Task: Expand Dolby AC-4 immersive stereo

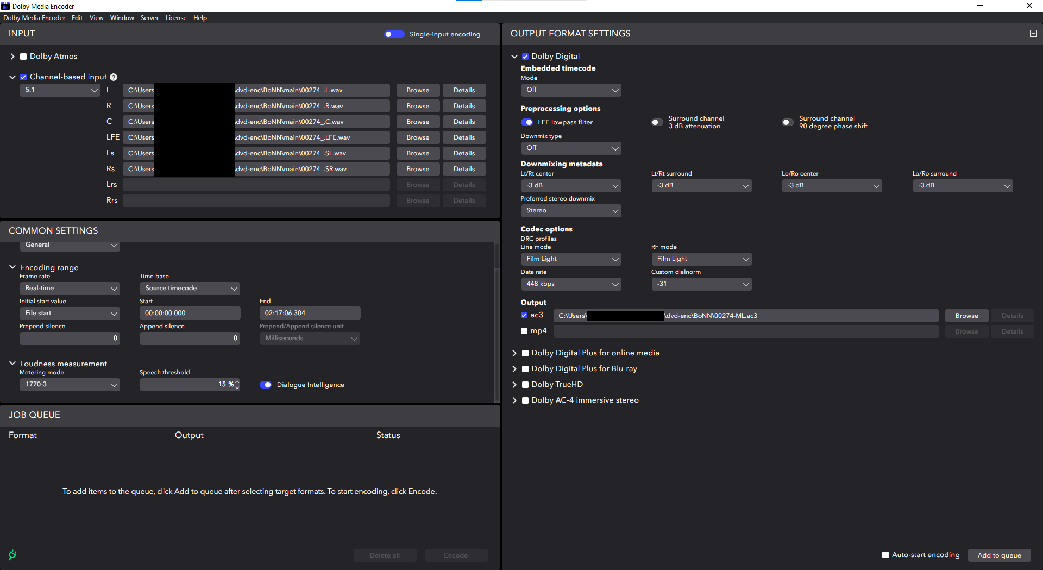Action: (514, 400)
